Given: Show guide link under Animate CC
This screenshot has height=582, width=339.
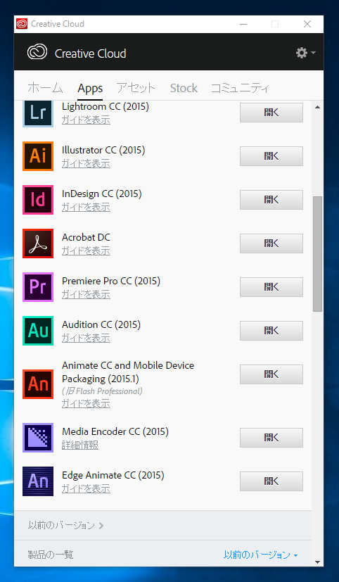Looking at the screenshot, I should point(86,403).
